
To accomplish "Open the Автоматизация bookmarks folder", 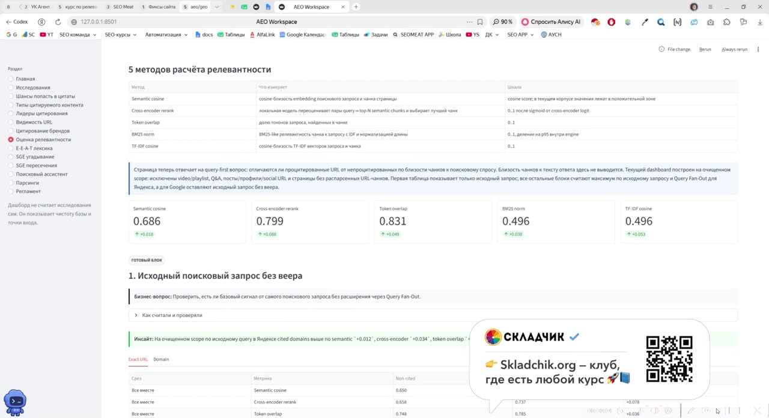I will click(x=166, y=35).
